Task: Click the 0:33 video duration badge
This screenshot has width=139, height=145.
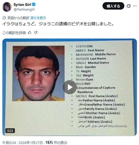Action: click(10, 131)
